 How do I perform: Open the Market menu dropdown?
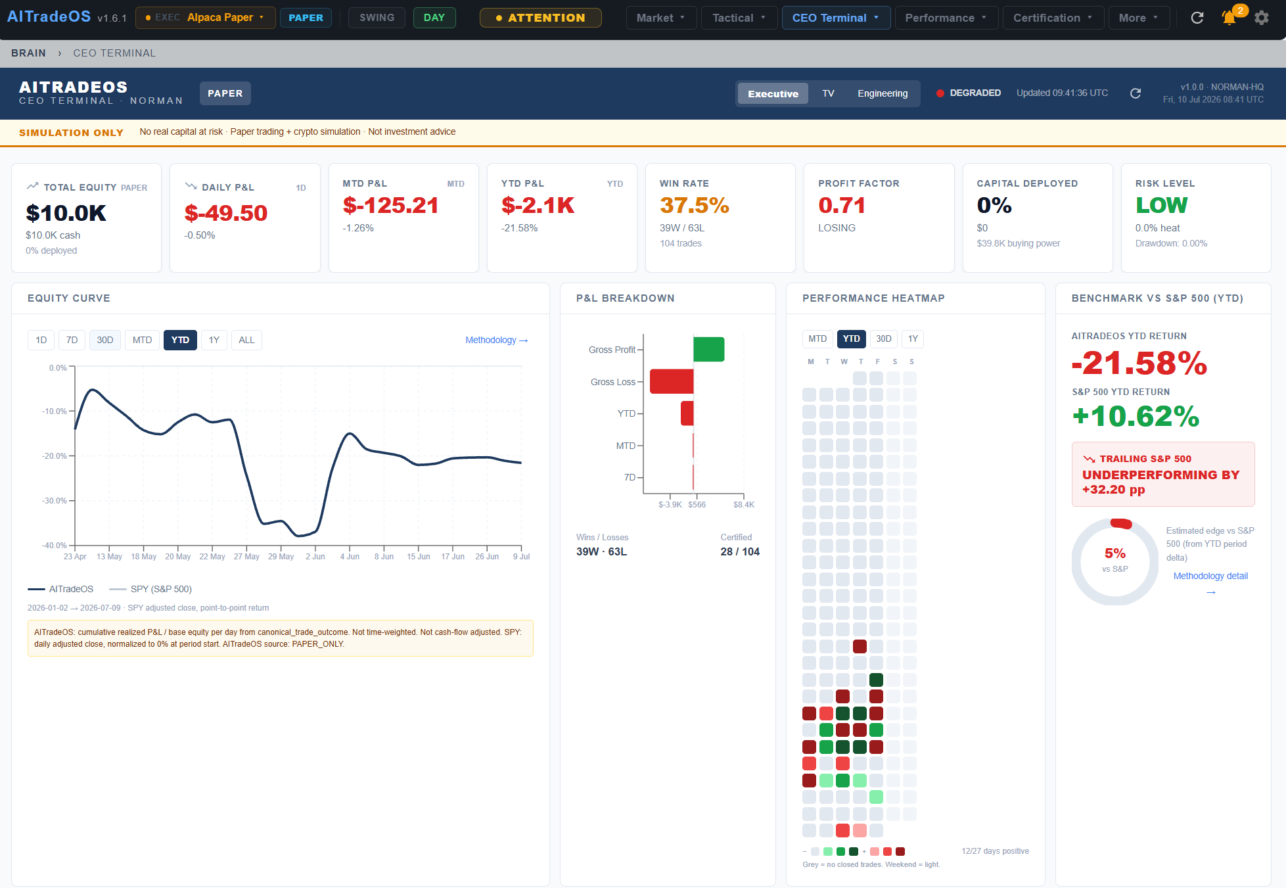coord(661,18)
